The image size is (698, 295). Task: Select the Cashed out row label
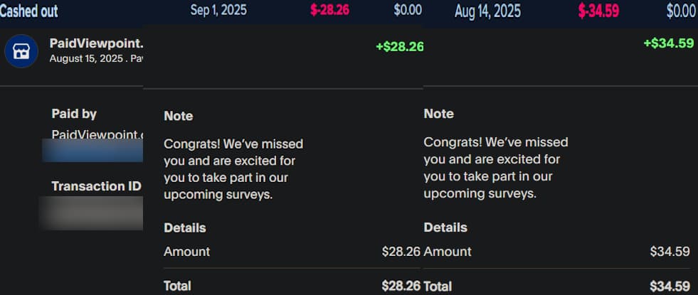(x=29, y=11)
